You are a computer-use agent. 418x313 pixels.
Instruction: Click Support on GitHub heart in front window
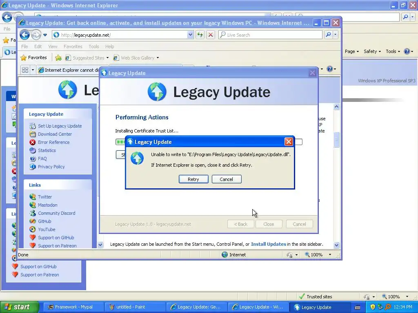(x=33, y=238)
